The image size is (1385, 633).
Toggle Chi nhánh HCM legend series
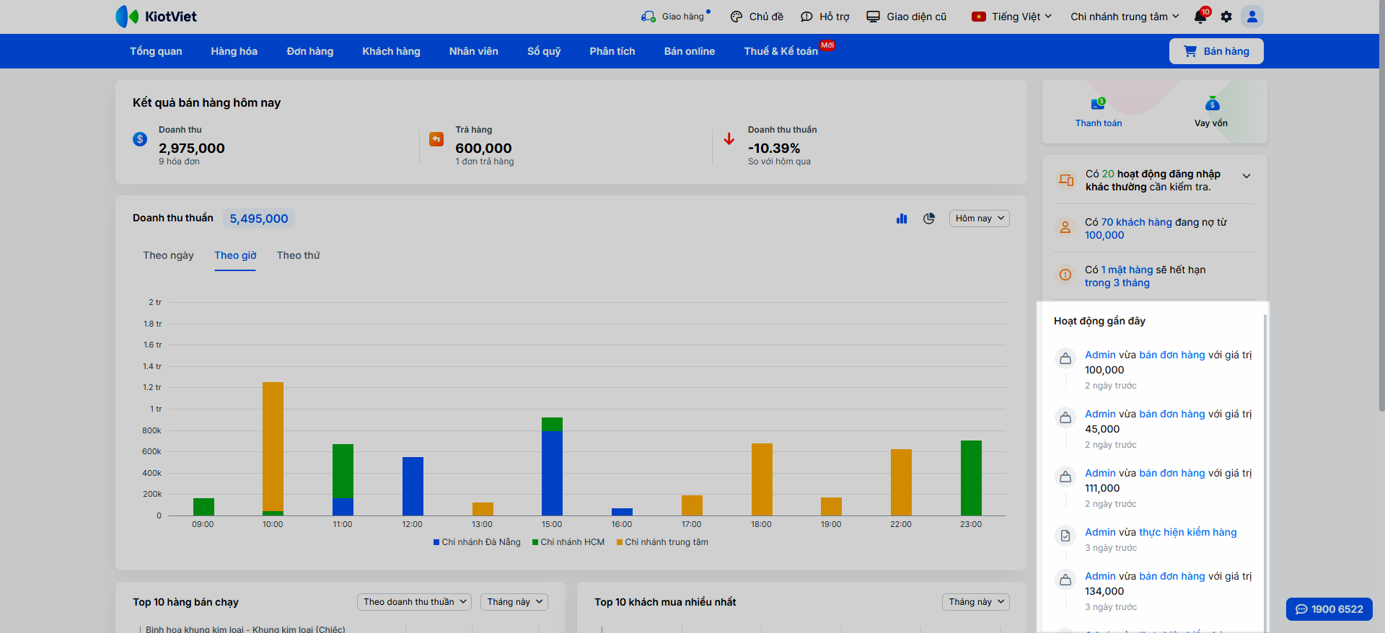(568, 542)
